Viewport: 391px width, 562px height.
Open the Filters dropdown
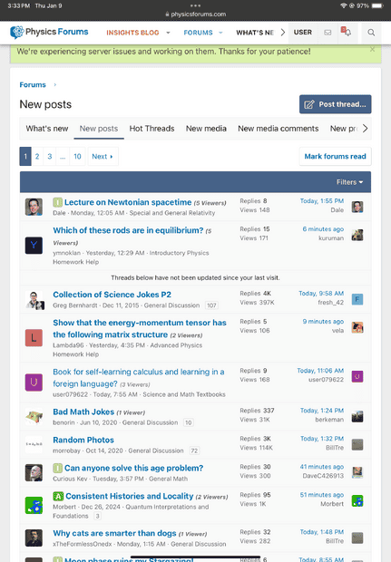pyautogui.click(x=349, y=182)
